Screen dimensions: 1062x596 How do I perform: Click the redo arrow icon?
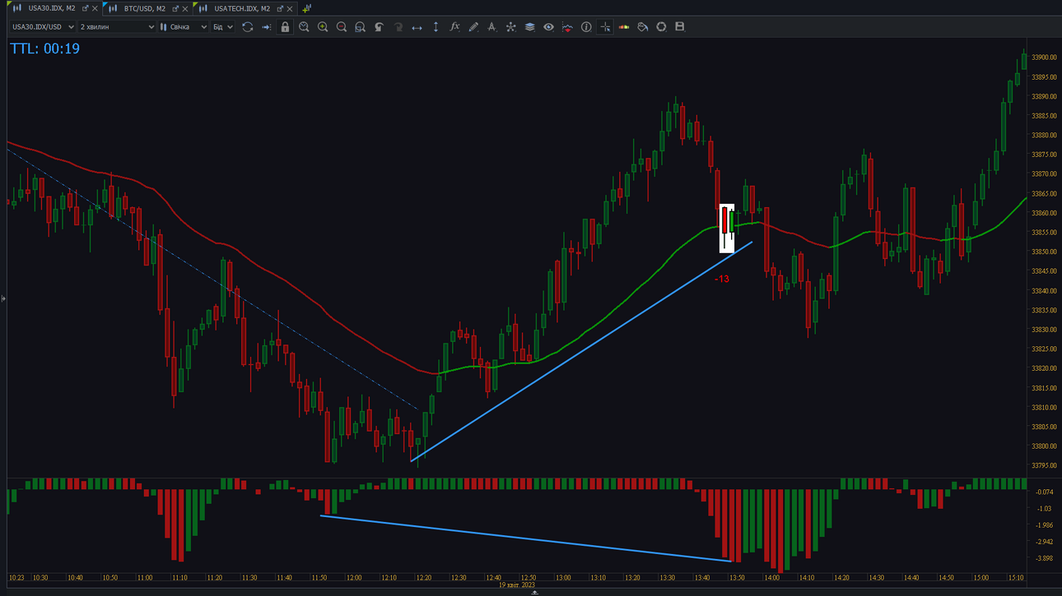[x=398, y=27]
